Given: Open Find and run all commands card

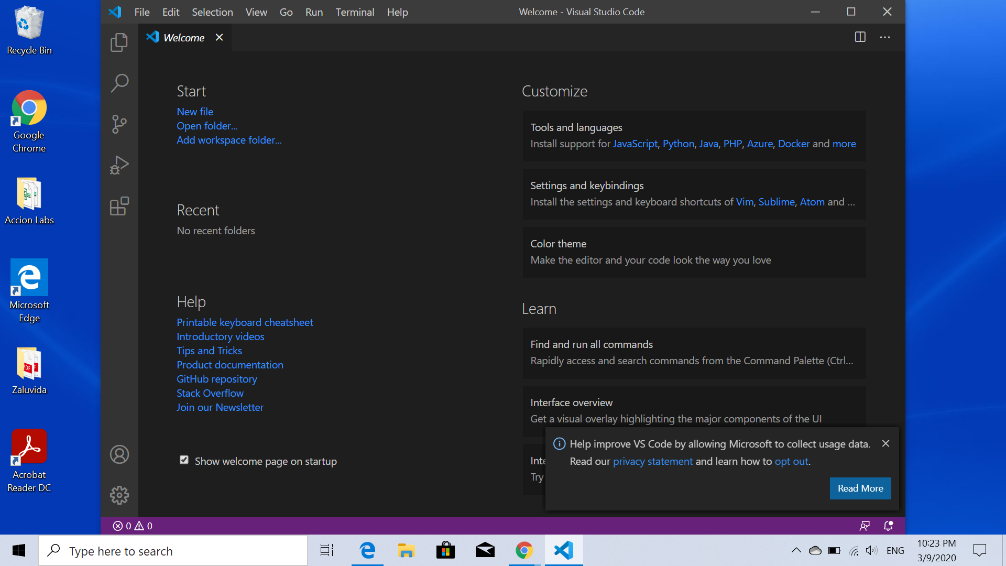Looking at the screenshot, I should click(694, 353).
